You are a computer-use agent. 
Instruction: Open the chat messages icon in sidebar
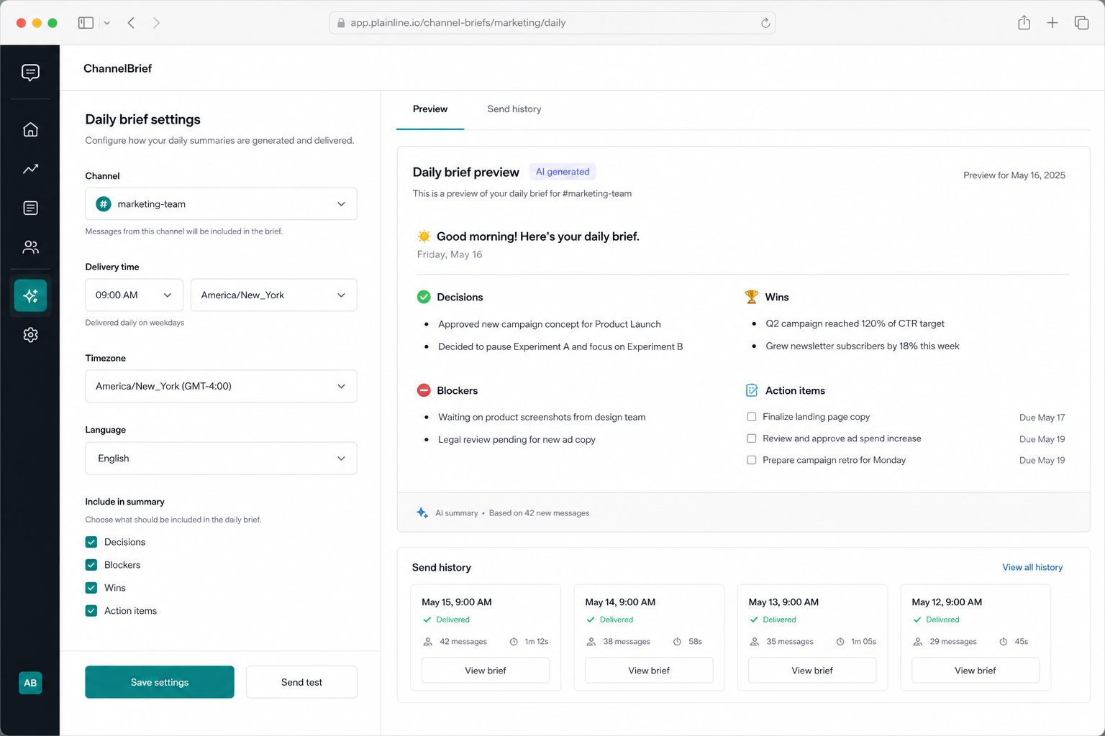pos(30,73)
